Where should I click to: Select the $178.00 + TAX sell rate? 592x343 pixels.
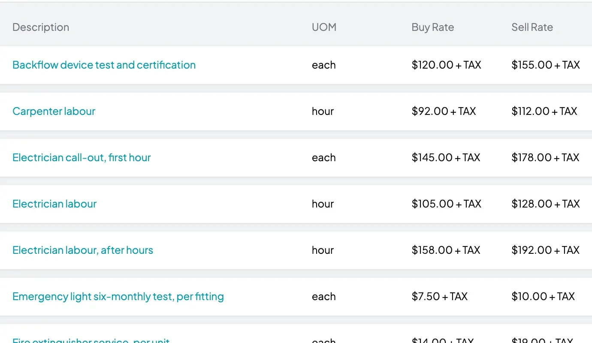point(545,157)
